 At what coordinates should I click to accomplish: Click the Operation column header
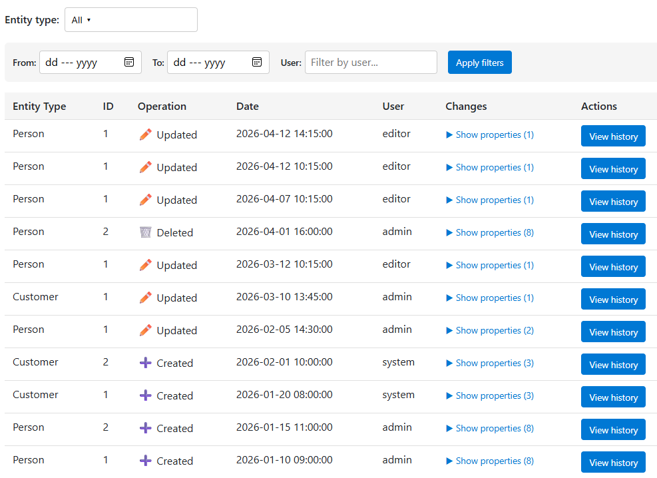pos(162,107)
